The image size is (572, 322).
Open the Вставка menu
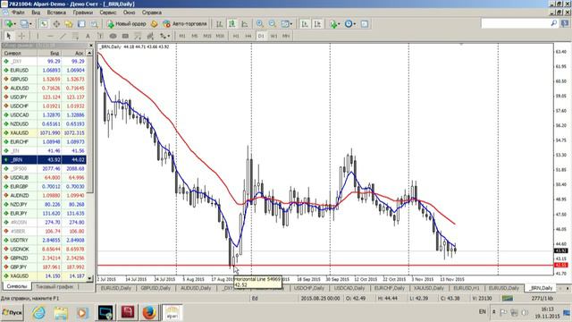coord(56,13)
